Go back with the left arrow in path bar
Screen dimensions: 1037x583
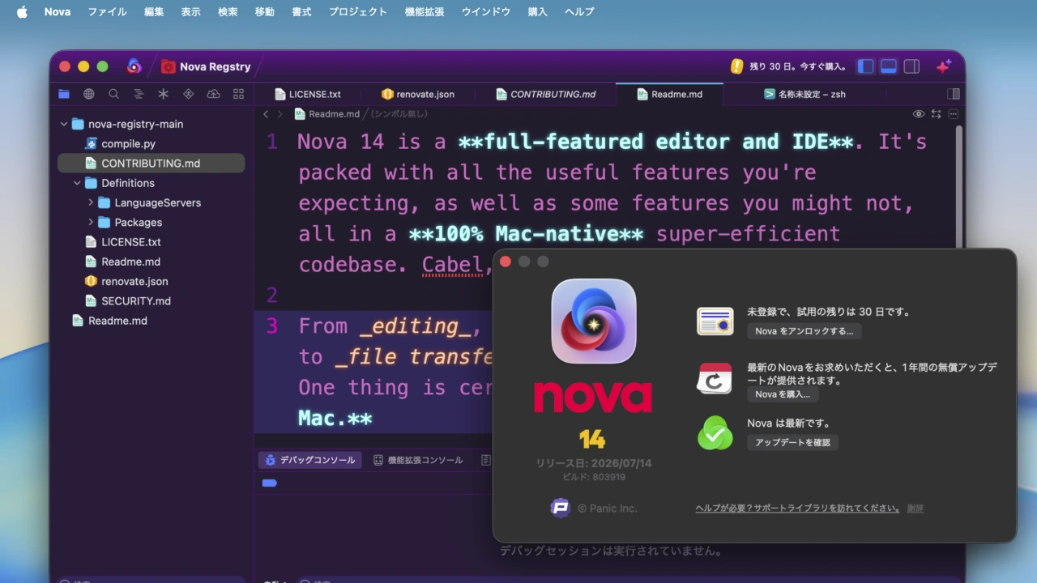point(266,114)
